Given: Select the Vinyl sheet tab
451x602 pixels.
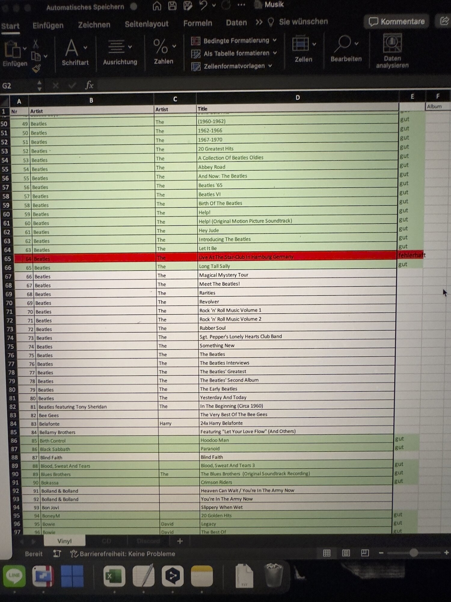Looking at the screenshot, I should pyautogui.click(x=65, y=541).
